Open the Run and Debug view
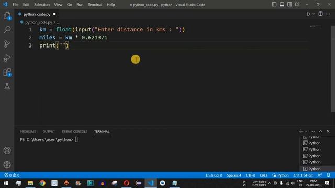Screen dimensions: 335x188 (x=7, y=58)
